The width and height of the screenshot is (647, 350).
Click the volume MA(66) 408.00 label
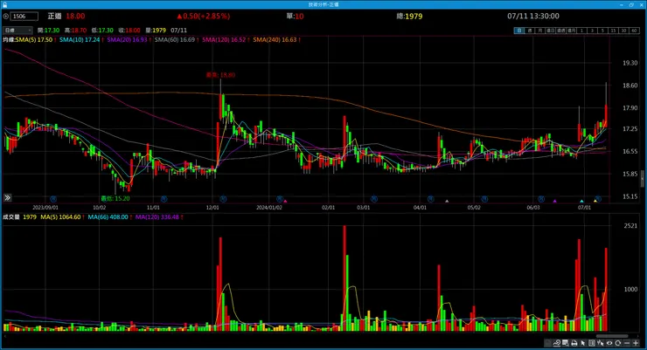108,217
